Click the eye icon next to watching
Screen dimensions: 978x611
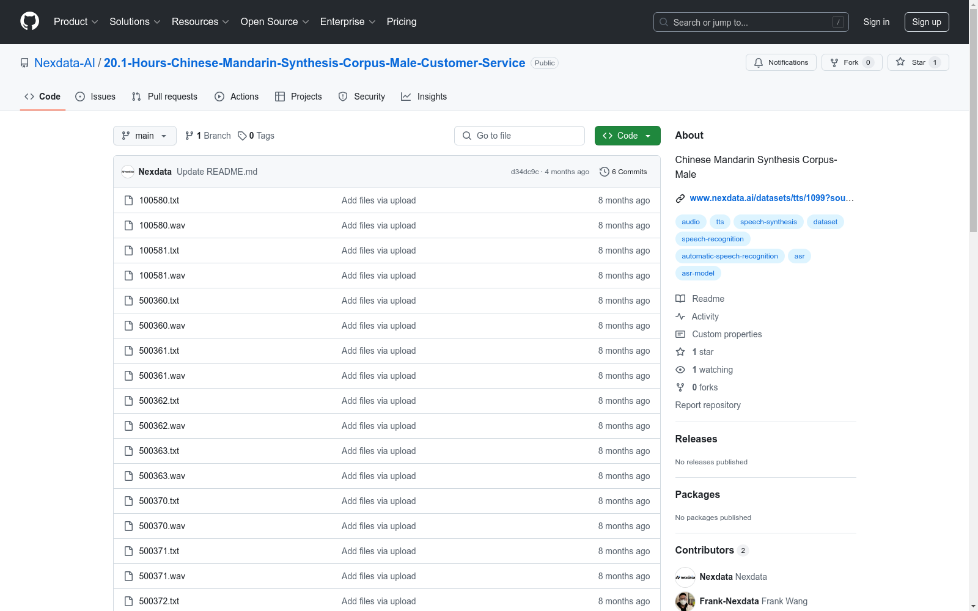680,370
